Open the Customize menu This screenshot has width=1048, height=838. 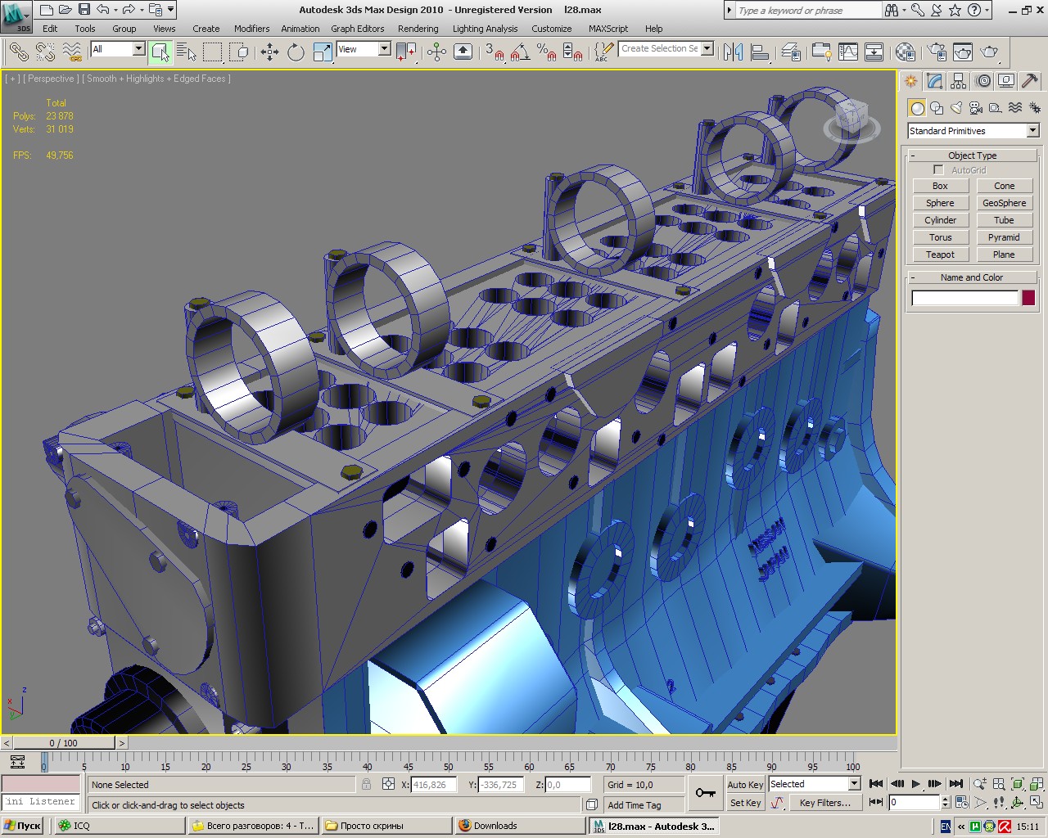coord(552,29)
